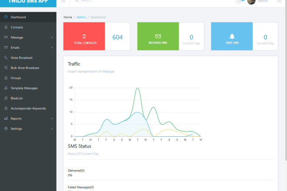
Task: Click the Delivered(0) status label
Action: coord(76,171)
